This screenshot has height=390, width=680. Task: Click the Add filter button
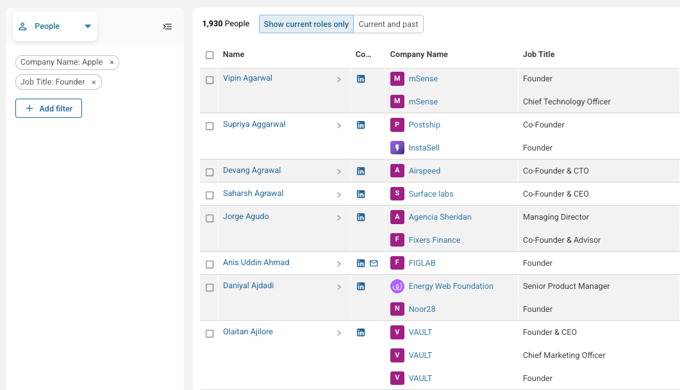point(49,108)
